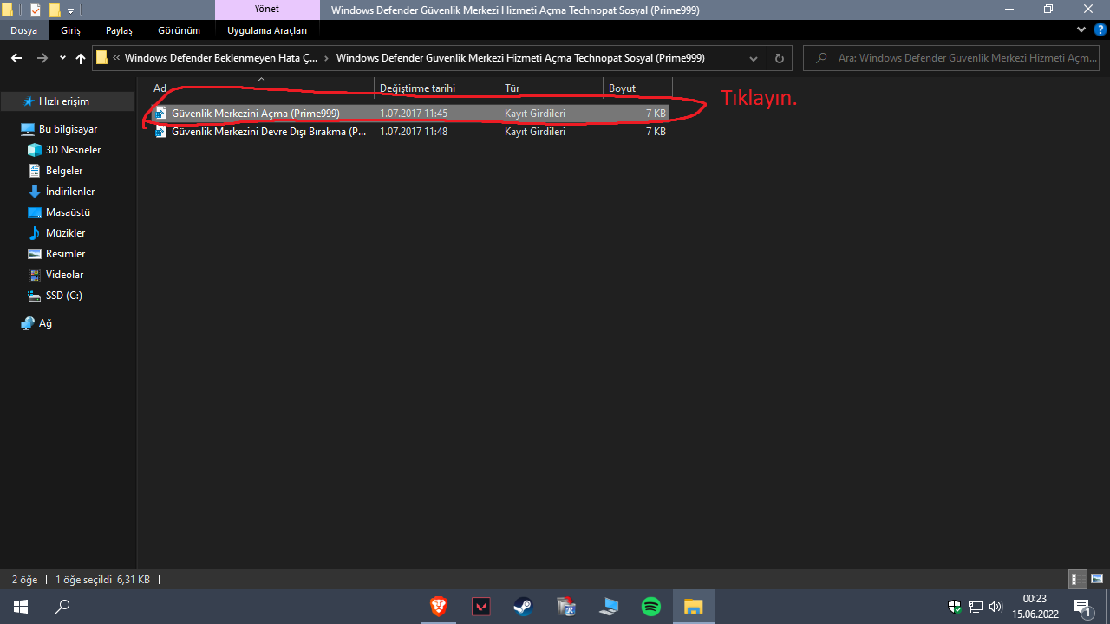The width and height of the screenshot is (1110, 624).
Task: Create a new folder via quick access toolbar
Action: (55, 10)
